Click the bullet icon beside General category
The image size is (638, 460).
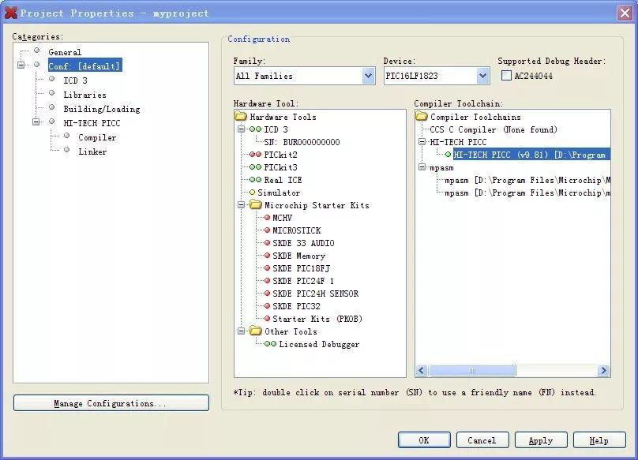coord(36,50)
